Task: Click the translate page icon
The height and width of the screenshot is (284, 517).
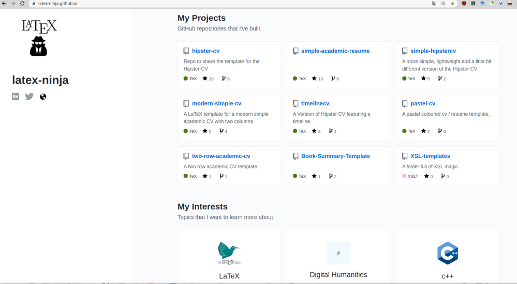Action: coord(434,3)
